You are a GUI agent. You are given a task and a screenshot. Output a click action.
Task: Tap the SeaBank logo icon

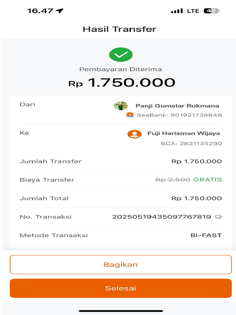click(x=130, y=115)
